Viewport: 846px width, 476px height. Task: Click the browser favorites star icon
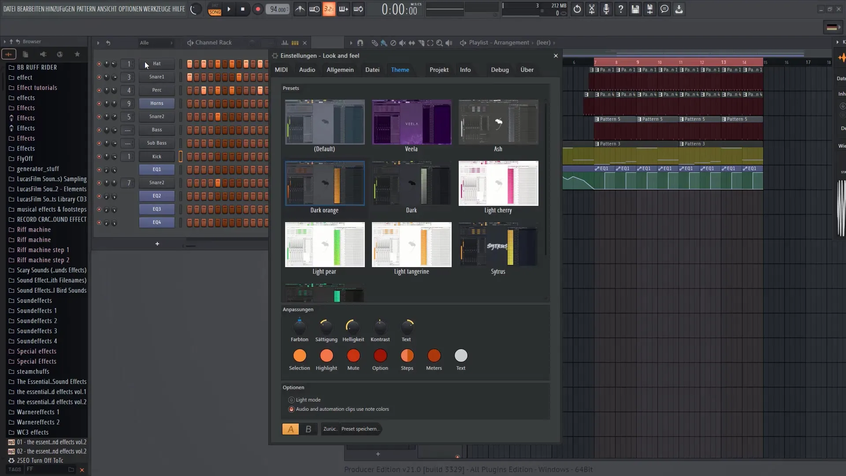point(77,54)
